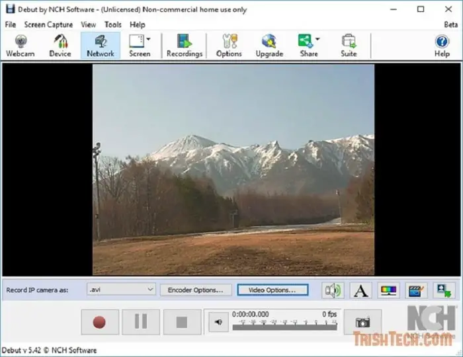The width and height of the screenshot is (463, 357).
Task: Open Help from the toolbar
Action: 442,46
